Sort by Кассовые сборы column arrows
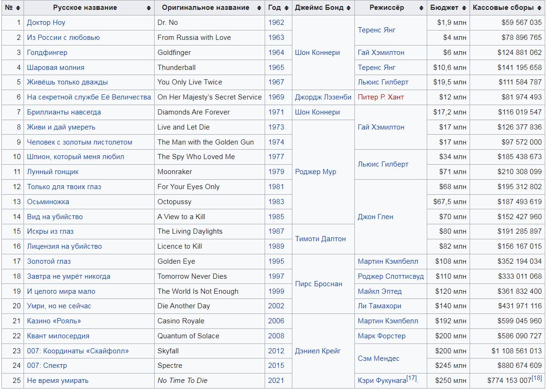 (x=540, y=8)
